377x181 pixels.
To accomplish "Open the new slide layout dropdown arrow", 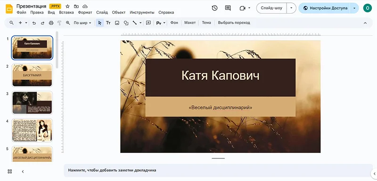I will coord(26,23).
